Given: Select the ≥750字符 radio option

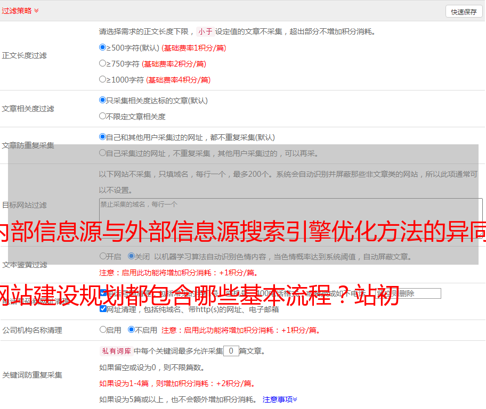Looking at the screenshot, I should 103,63.
